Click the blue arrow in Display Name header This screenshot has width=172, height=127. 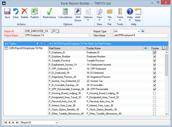pos(145,48)
